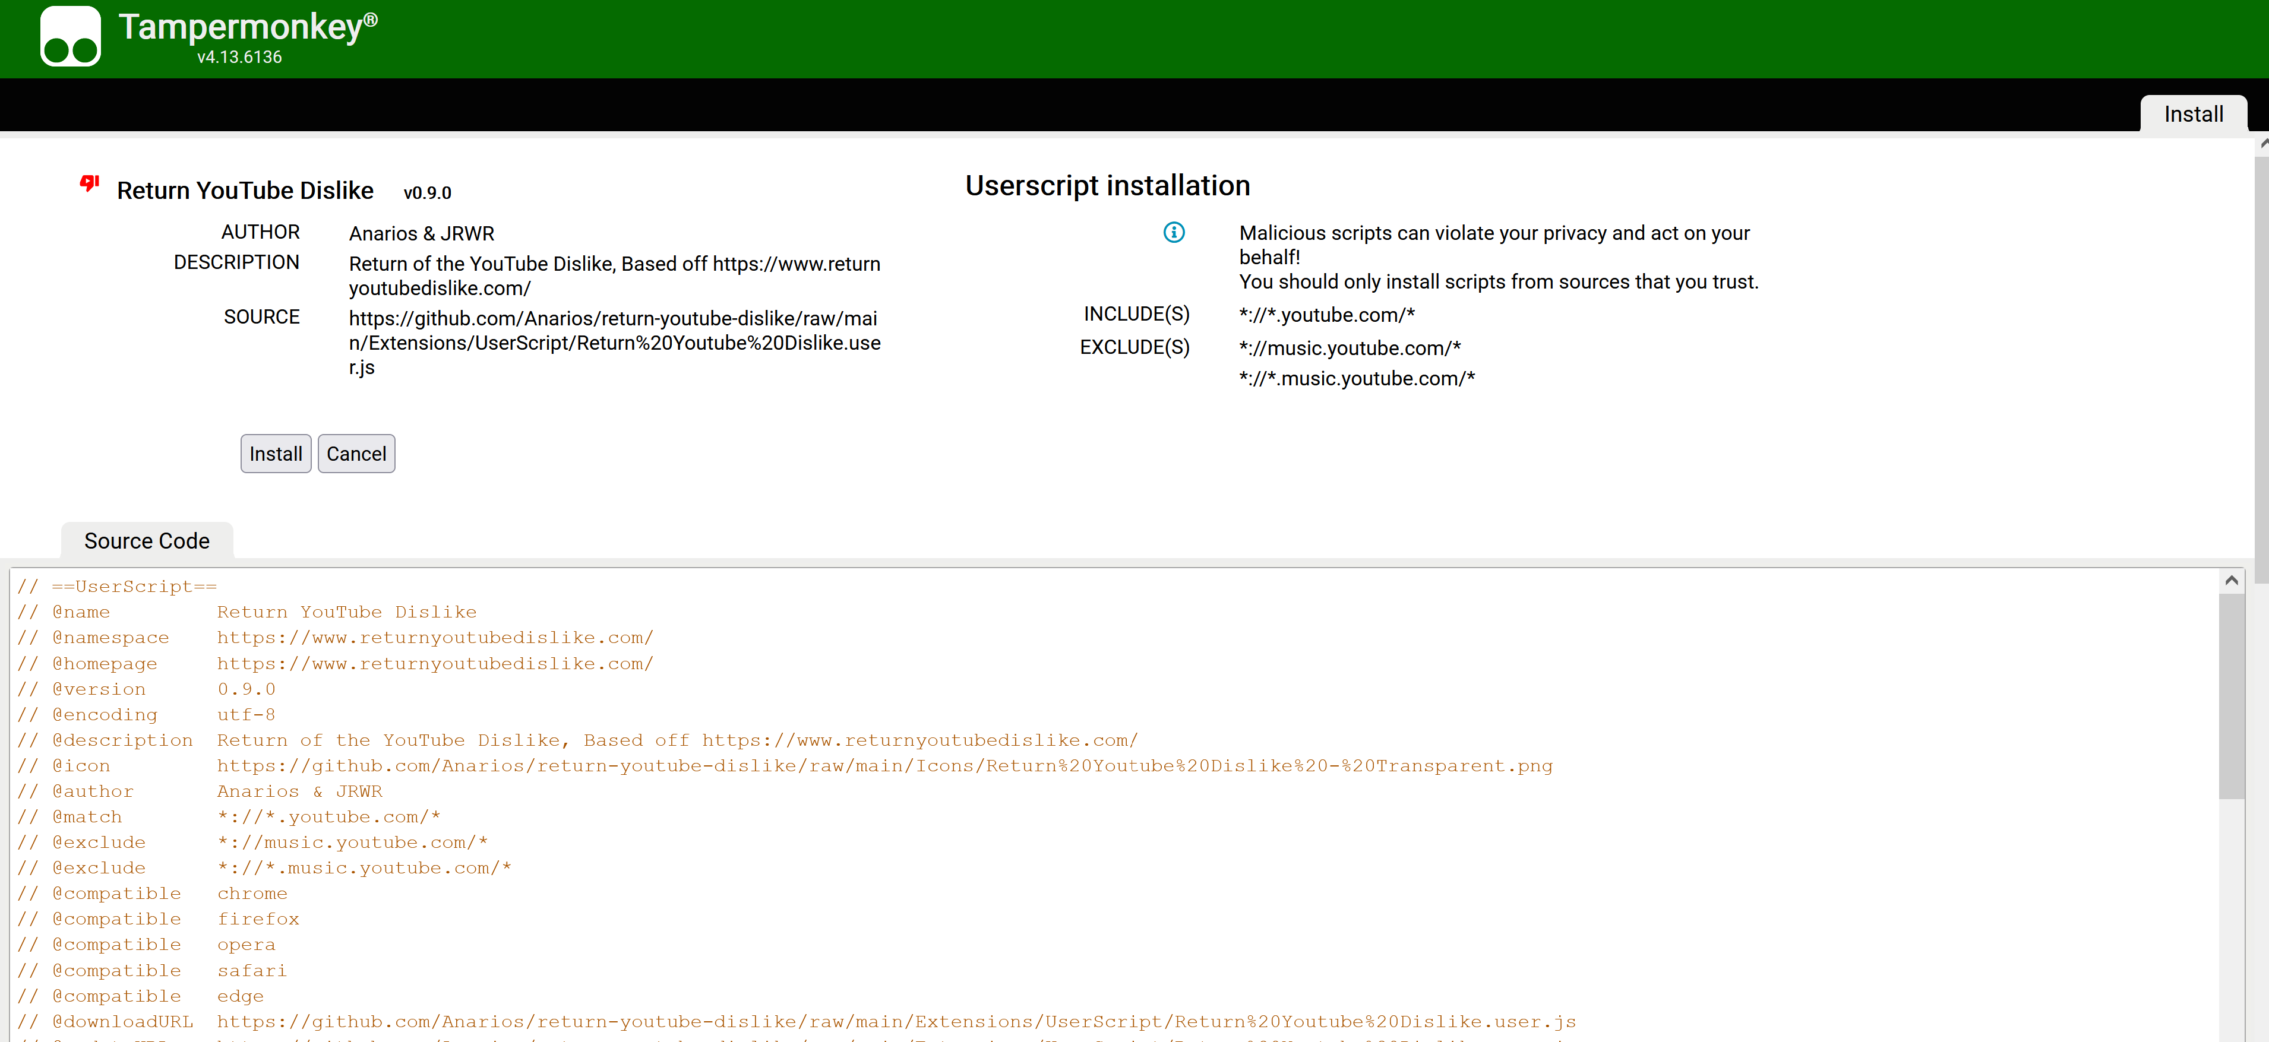
Task: Click the red thumbs-down script icon
Action: [x=89, y=183]
